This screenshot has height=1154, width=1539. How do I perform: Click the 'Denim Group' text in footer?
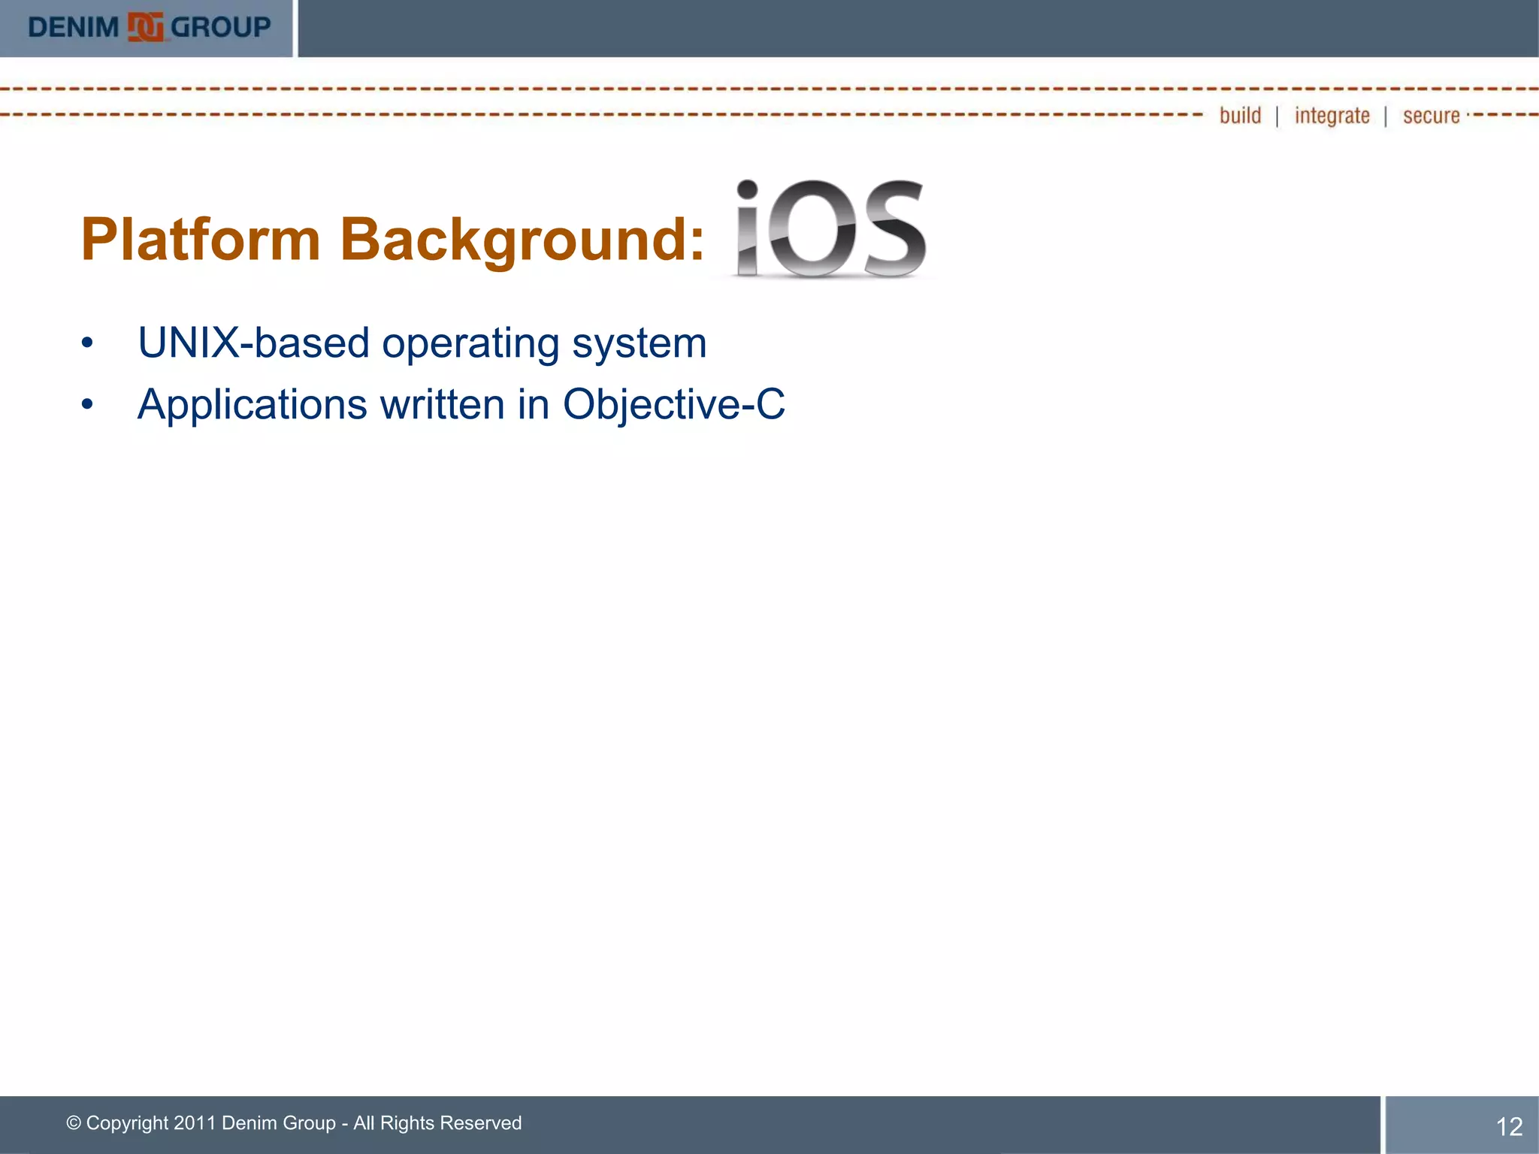278,1122
